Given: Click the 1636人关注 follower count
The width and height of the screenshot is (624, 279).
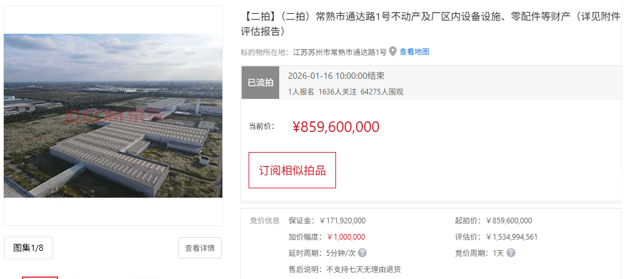Looking at the screenshot, I should 337,92.
